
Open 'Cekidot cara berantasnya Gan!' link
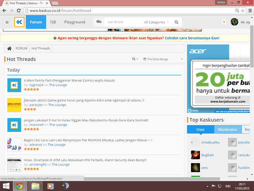(192, 38)
